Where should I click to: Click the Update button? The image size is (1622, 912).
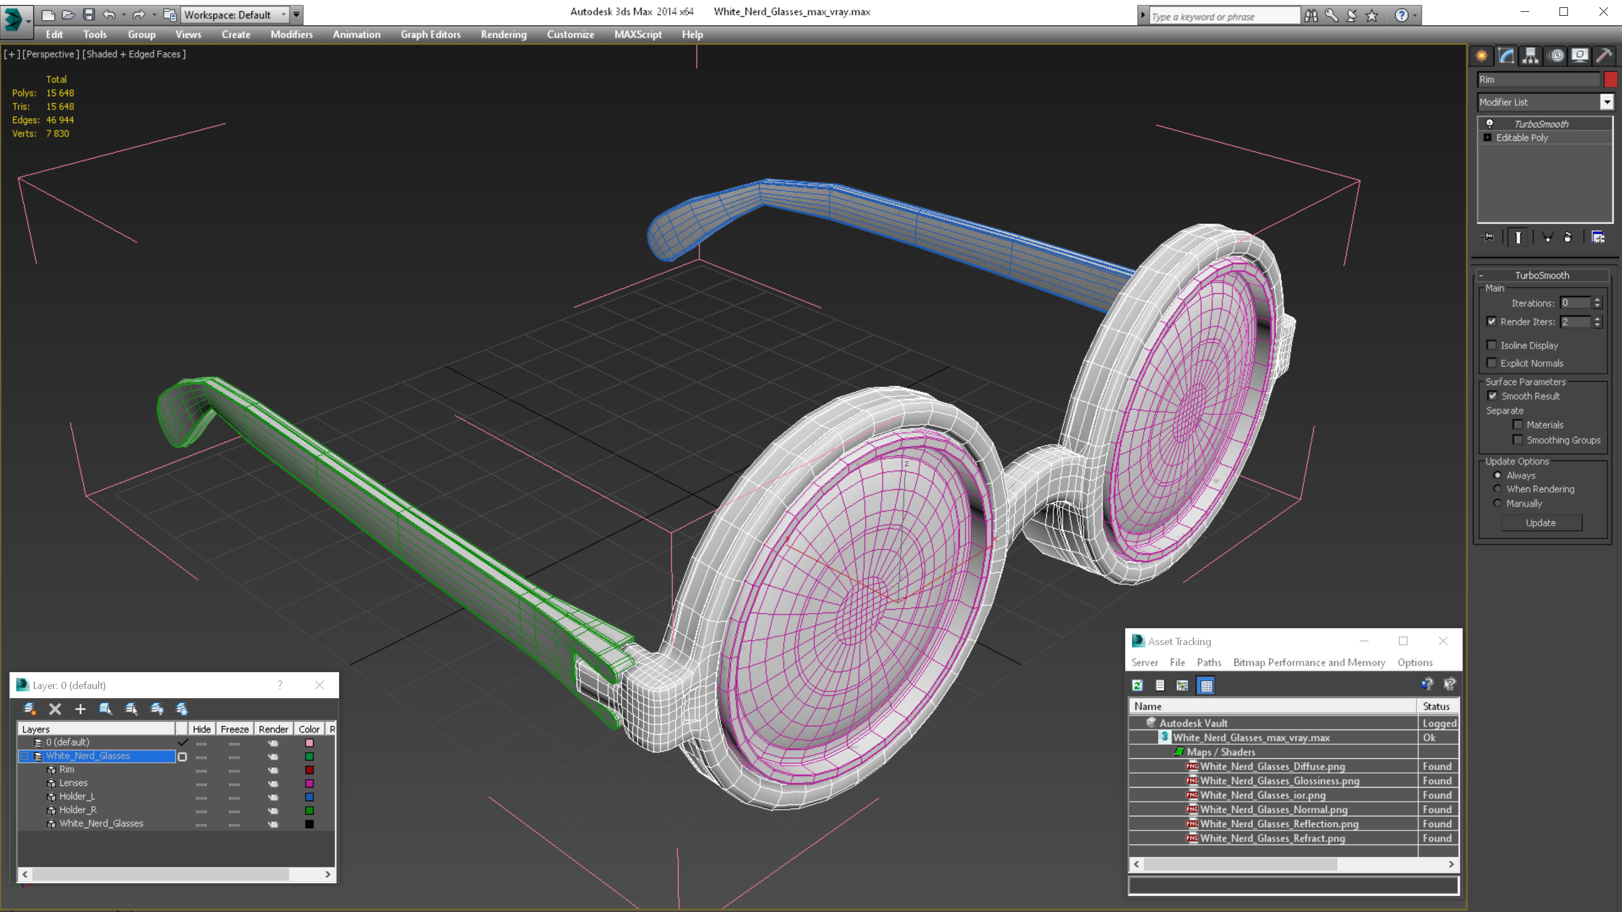point(1541,522)
